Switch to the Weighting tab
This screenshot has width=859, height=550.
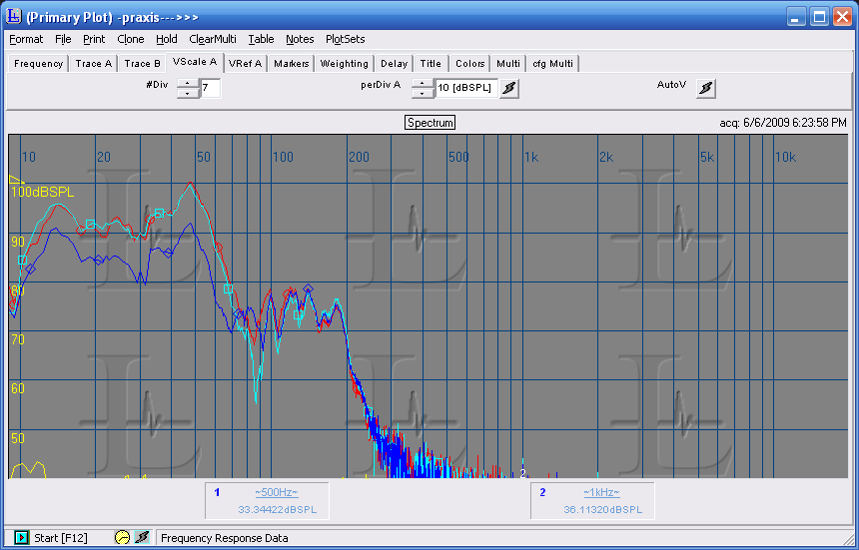pos(344,63)
